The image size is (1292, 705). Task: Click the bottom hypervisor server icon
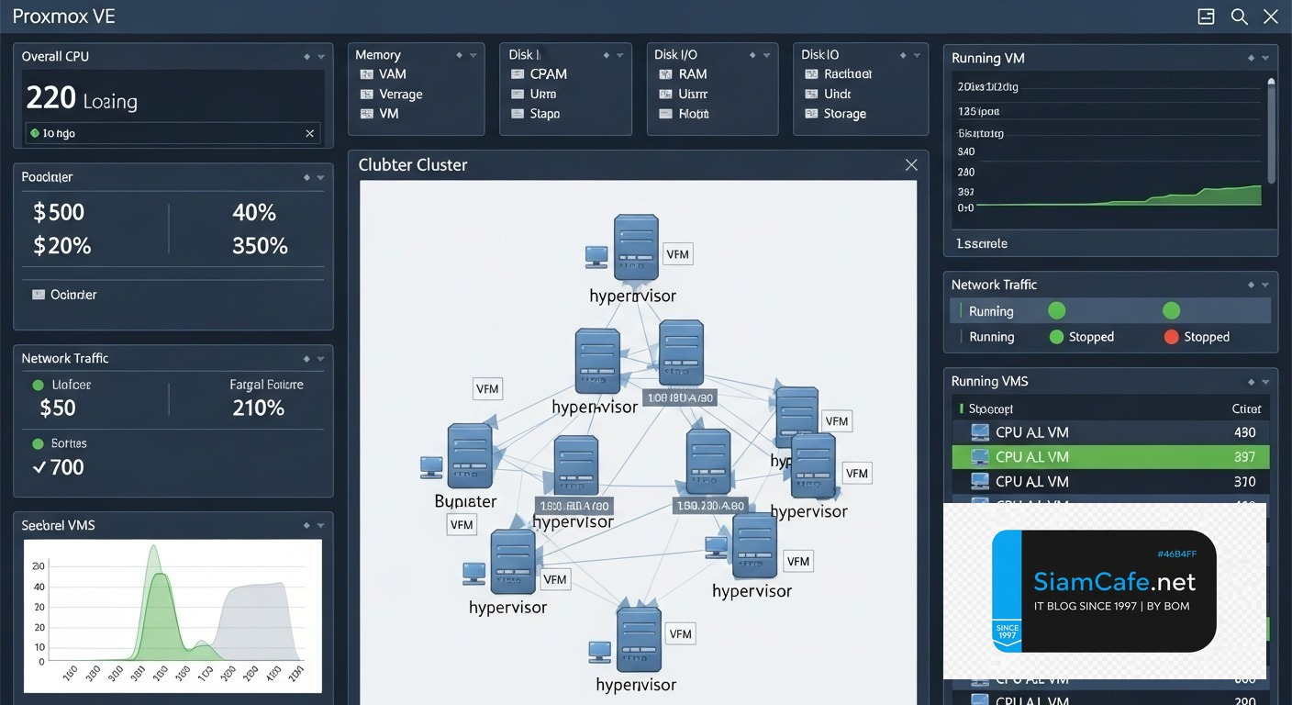tap(639, 637)
